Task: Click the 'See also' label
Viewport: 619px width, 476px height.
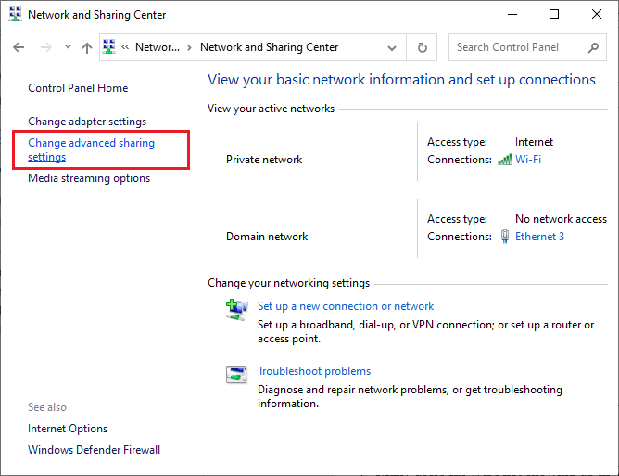Action: point(47,407)
